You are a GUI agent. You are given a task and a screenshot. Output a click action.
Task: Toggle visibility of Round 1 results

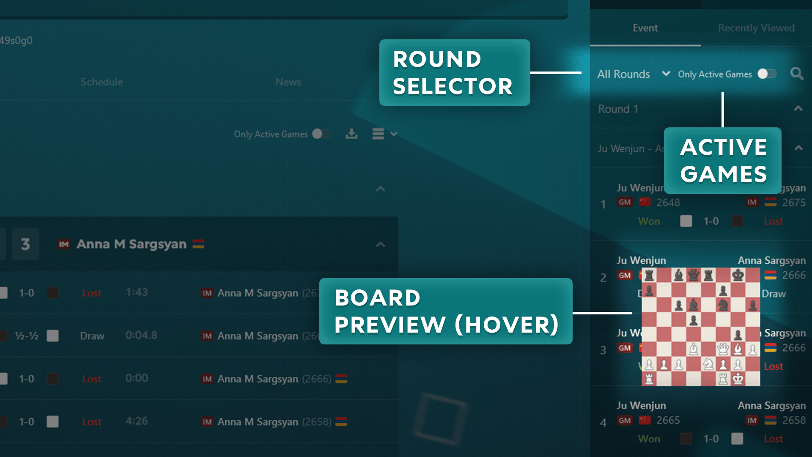click(x=798, y=109)
